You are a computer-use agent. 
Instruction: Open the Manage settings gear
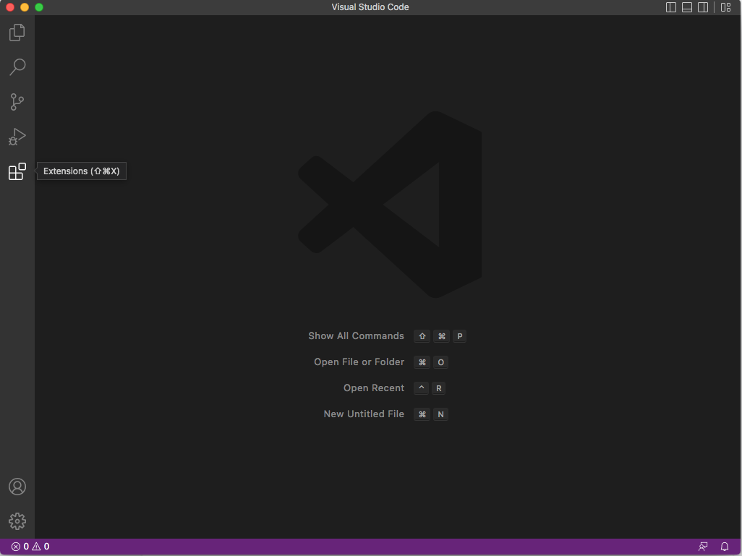click(x=17, y=521)
